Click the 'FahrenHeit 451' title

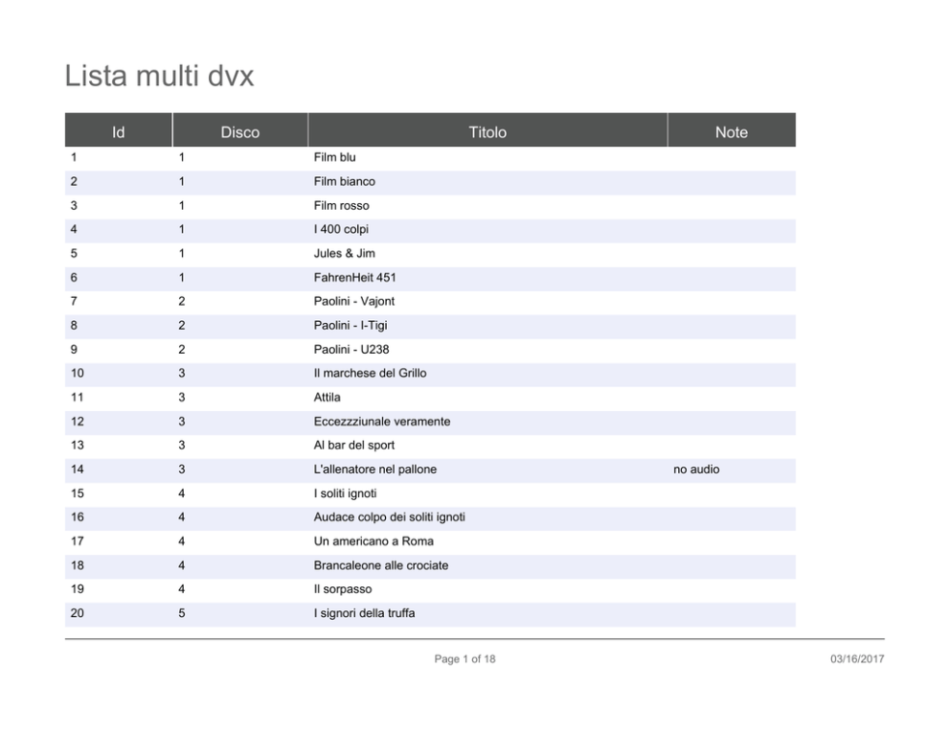pos(354,278)
